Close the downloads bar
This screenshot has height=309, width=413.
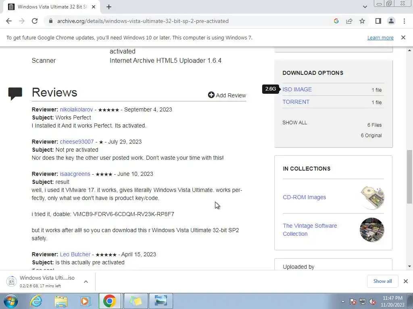tap(406, 281)
